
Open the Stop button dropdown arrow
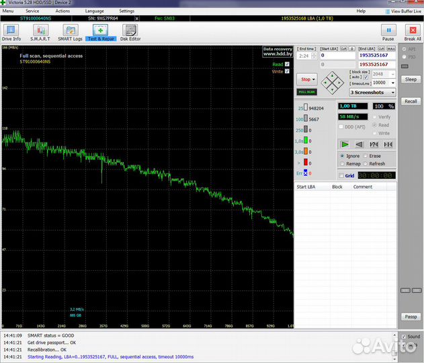[314, 79]
